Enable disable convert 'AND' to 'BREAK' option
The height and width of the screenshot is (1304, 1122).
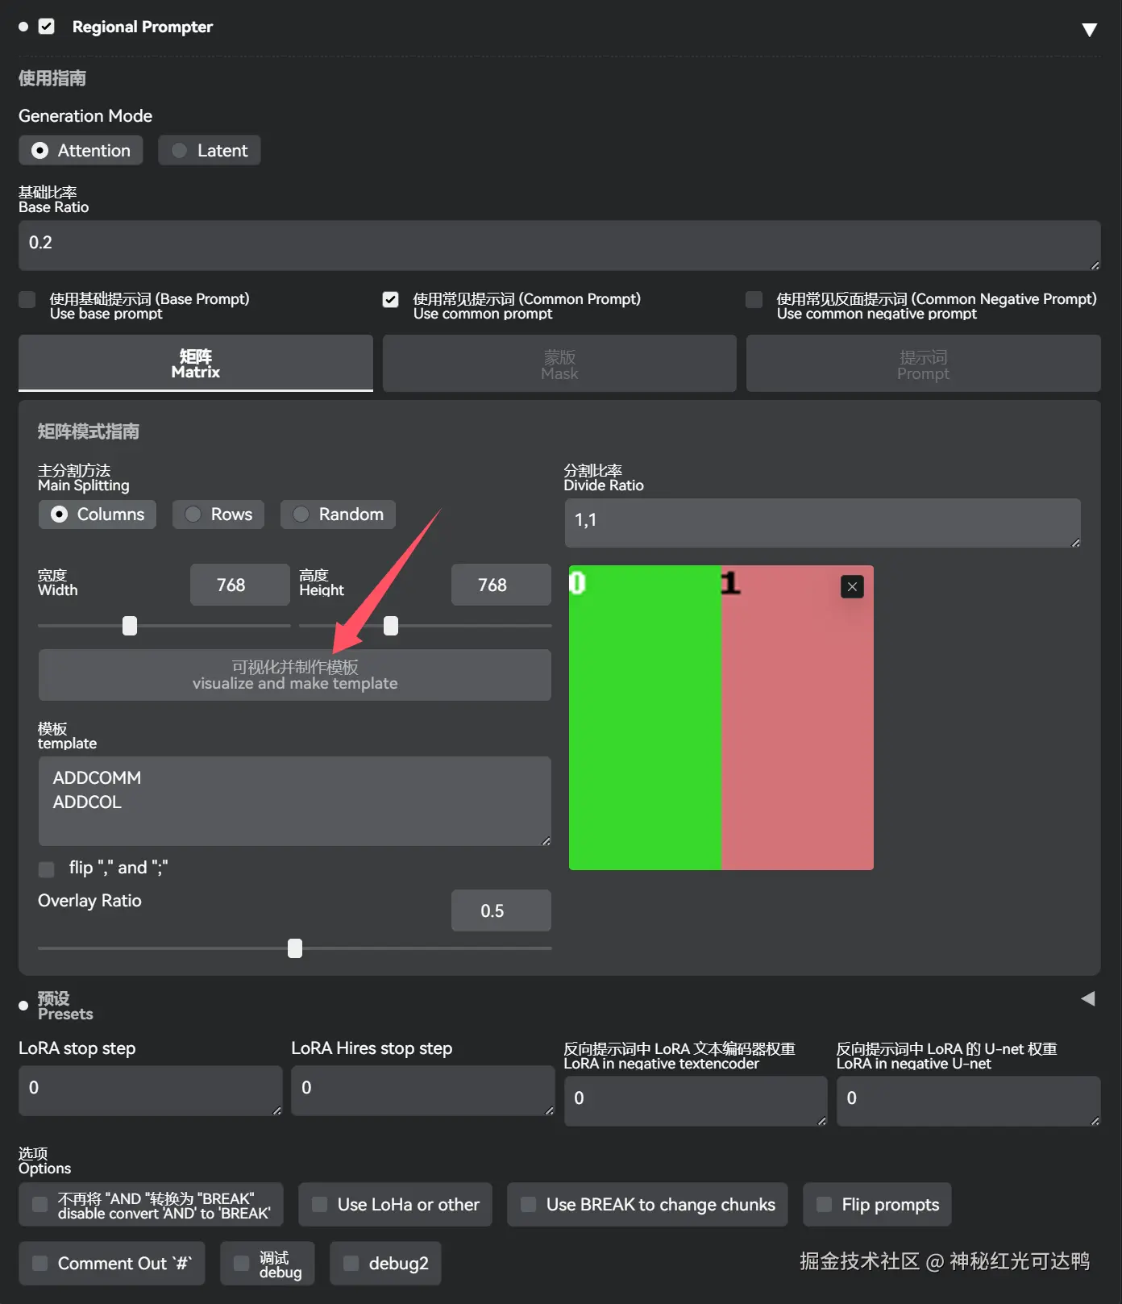tap(39, 1204)
